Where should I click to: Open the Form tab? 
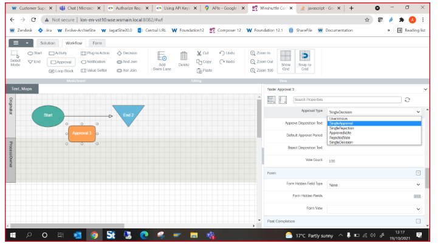pos(97,43)
